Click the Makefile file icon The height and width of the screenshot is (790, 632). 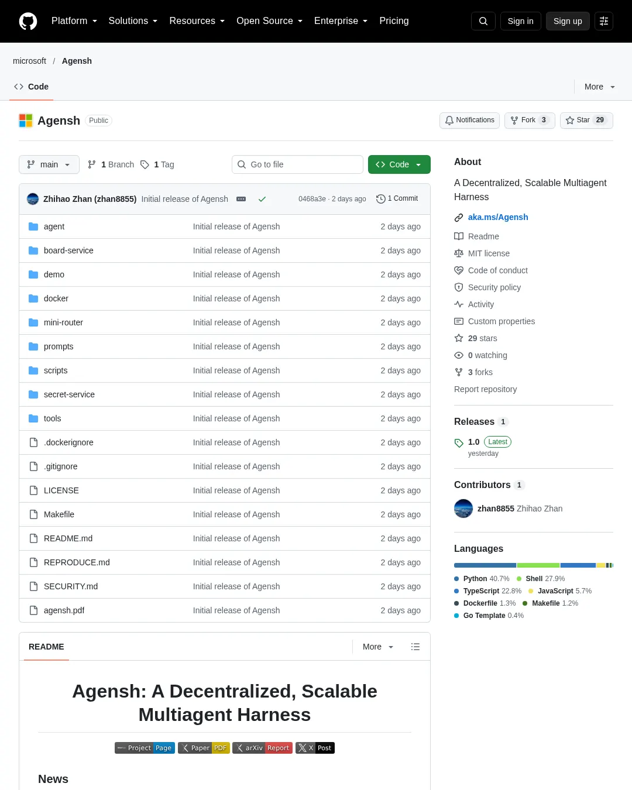coord(33,514)
